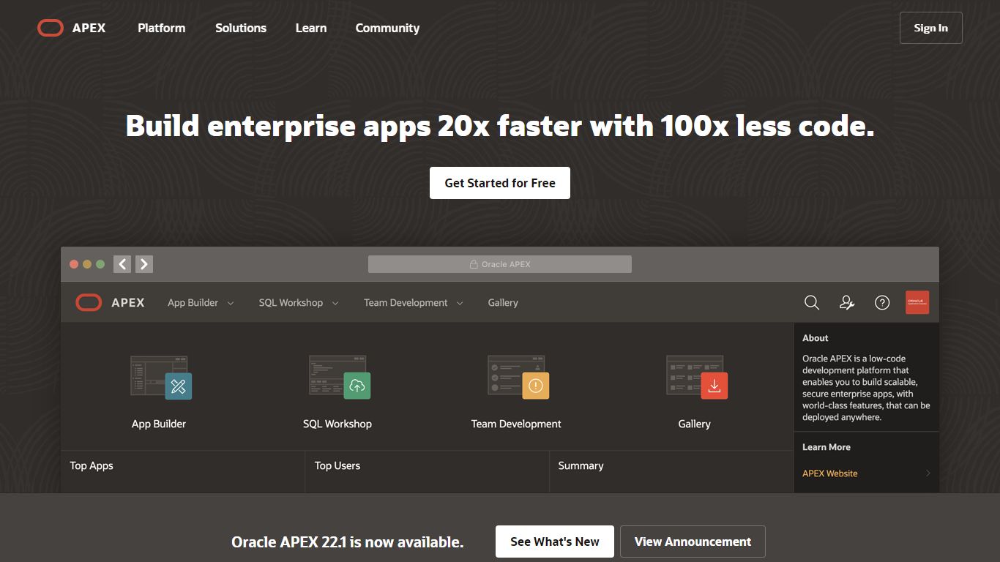Viewport: 1000px width, 562px height.
Task: Select the Summary panel heading
Action: (581, 465)
